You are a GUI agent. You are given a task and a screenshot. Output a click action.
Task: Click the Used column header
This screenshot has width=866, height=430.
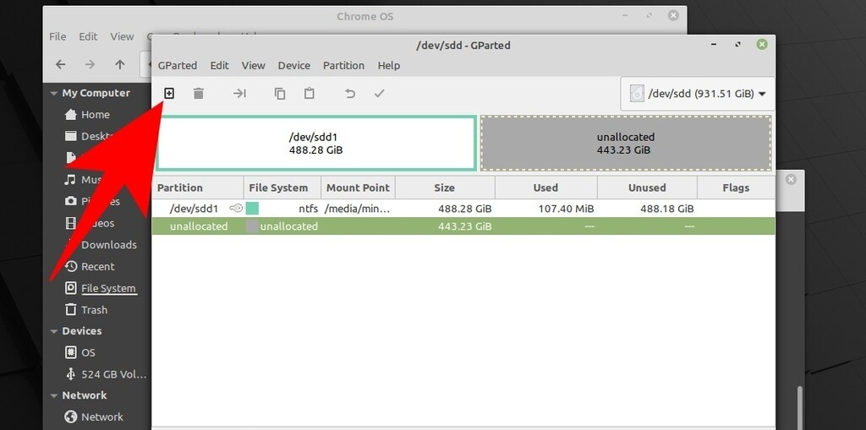[545, 188]
